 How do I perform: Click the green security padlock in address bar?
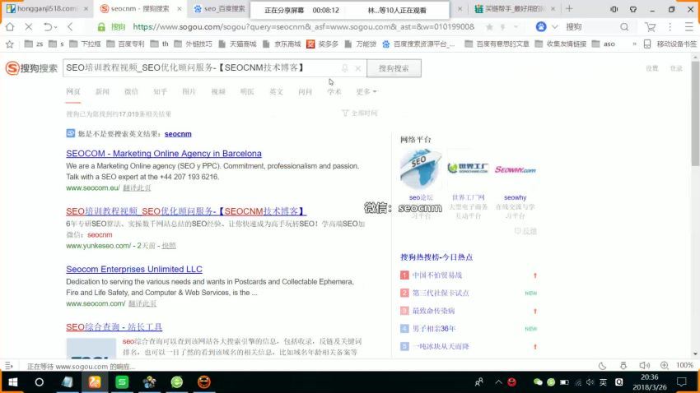click(x=101, y=27)
